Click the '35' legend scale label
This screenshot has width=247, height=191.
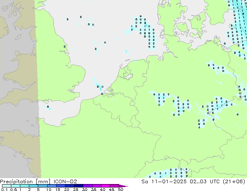click(x=94, y=189)
